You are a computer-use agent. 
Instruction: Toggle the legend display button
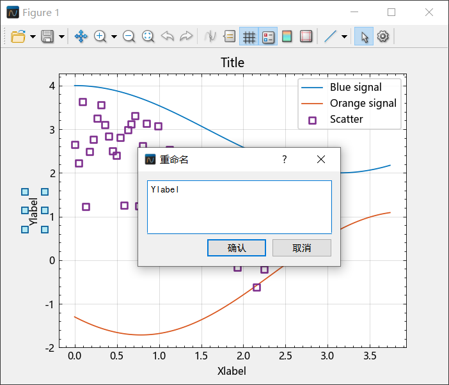click(268, 36)
